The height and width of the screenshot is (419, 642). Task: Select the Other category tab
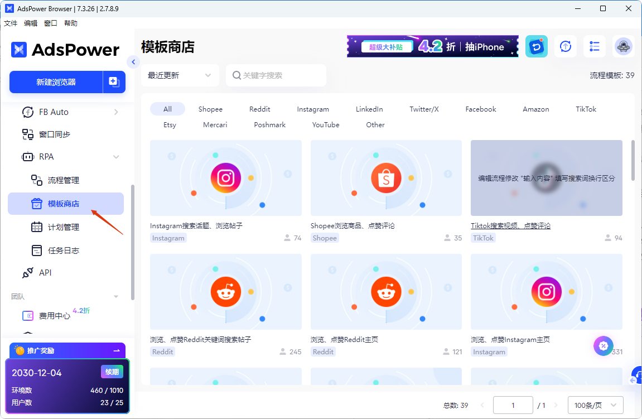click(x=375, y=124)
